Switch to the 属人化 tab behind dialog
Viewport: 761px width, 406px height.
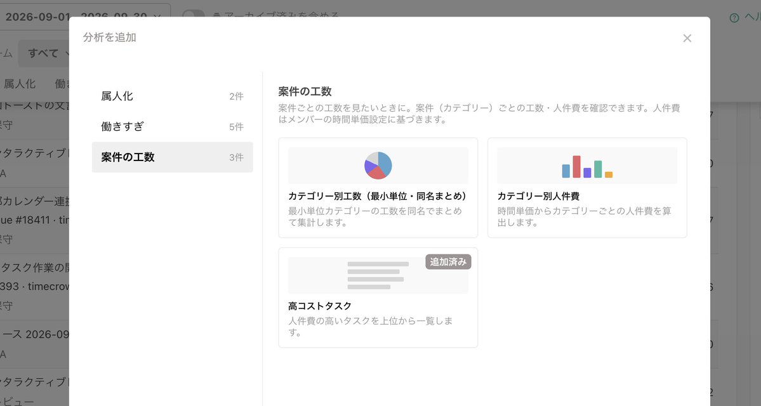(20, 84)
